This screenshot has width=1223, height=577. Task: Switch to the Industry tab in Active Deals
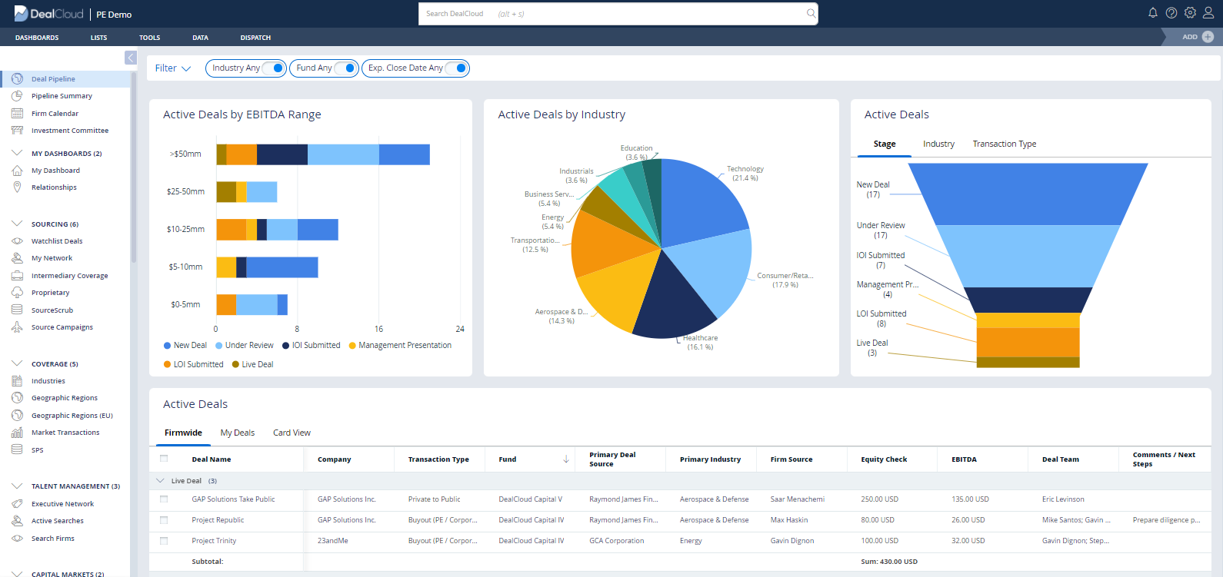click(938, 144)
